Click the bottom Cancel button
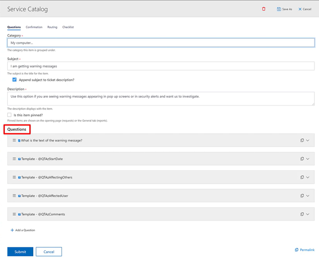The width and height of the screenshot is (319, 259). [x=49, y=252]
